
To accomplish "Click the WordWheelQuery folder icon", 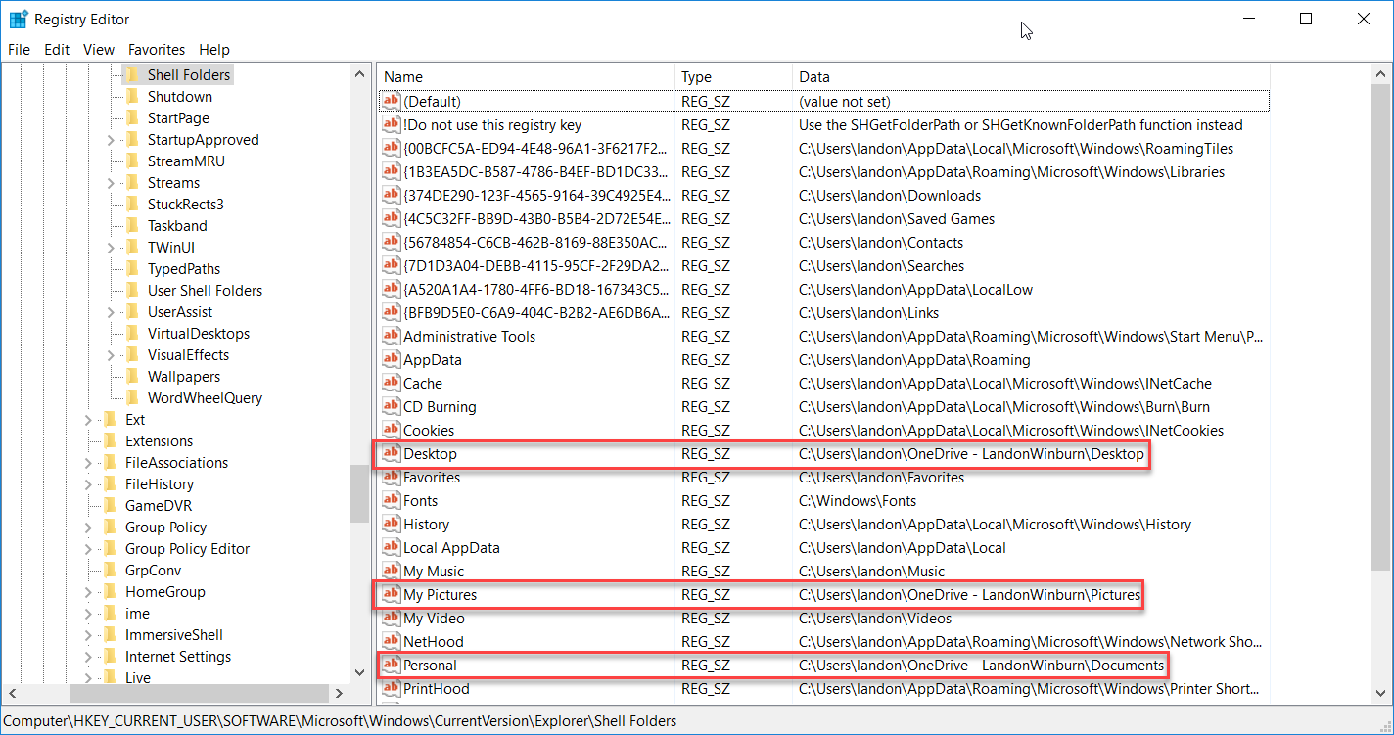I will coord(131,397).
